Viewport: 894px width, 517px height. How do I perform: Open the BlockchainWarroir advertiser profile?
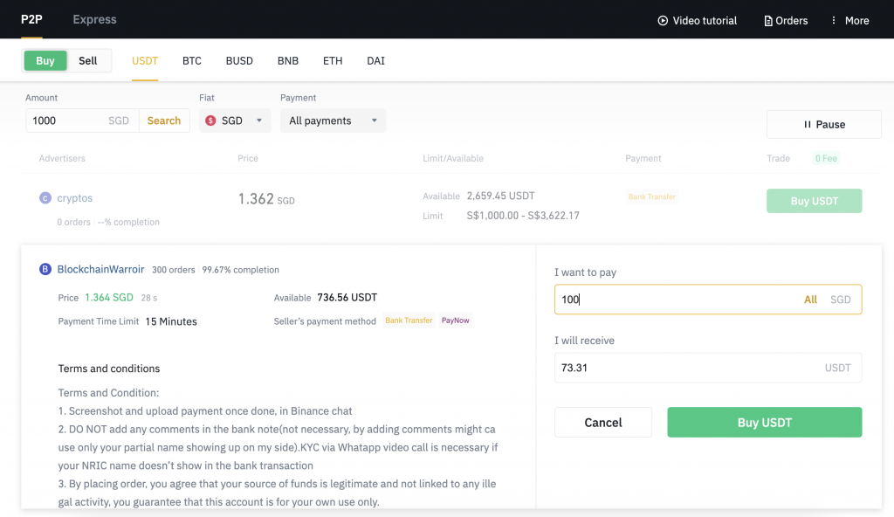[x=100, y=269]
